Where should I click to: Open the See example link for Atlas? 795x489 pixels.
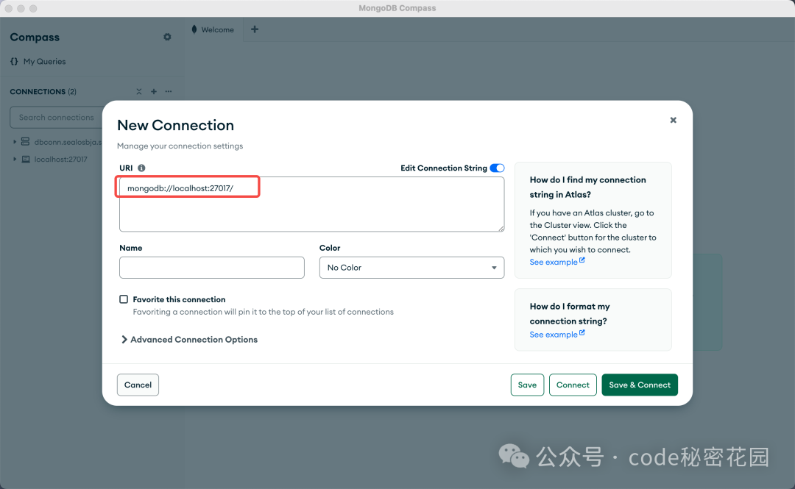[x=554, y=262]
